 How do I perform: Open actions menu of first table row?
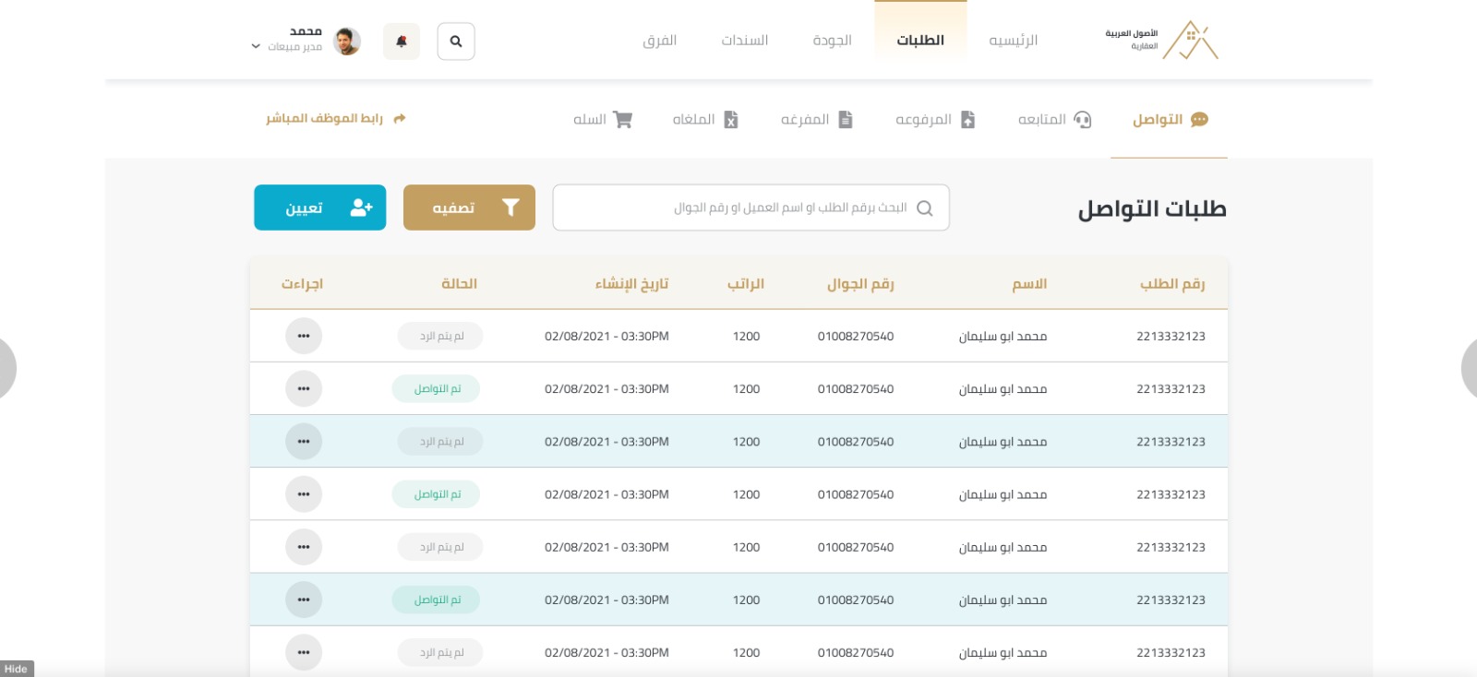tap(304, 336)
